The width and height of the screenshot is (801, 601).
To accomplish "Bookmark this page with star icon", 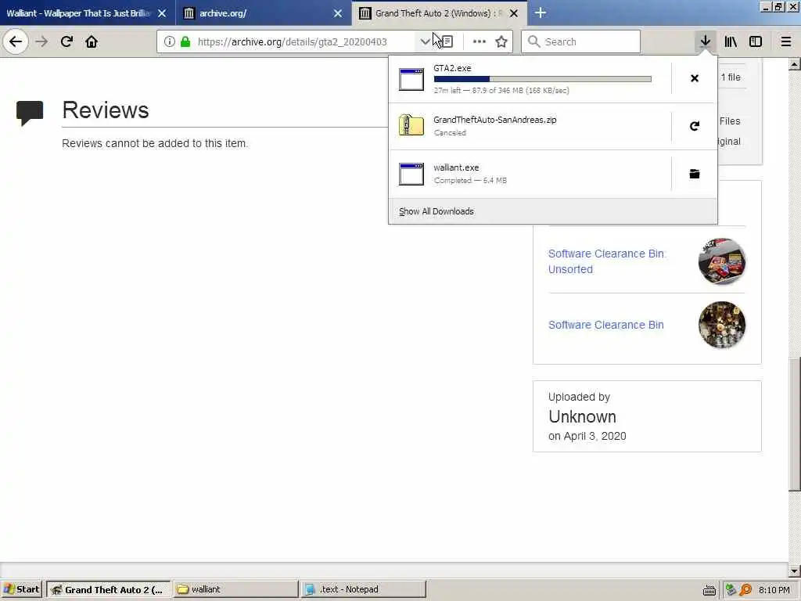I will tap(501, 42).
